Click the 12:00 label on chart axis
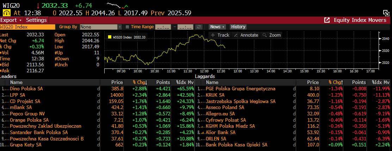Image resolution: width=392 pixels, height=151 pixels. click(204, 71)
